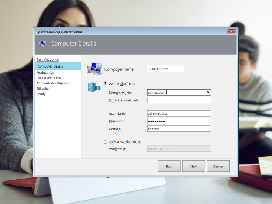The width and height of the screenshot is (272, 204).
Task: Select Computer Details in the sidebar
Action: coord(51,66)
